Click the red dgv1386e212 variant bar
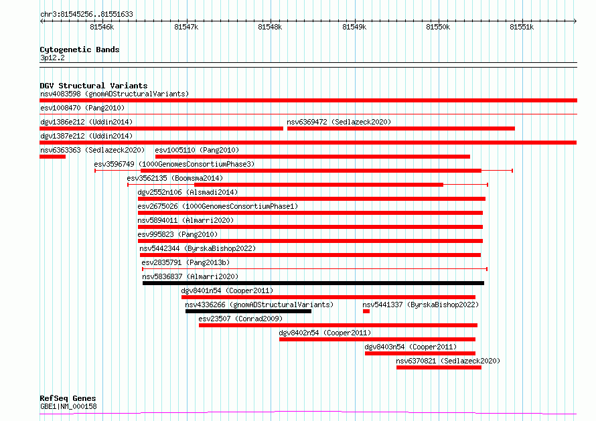Viewport: 596px width, 421px height. point(161,129)
